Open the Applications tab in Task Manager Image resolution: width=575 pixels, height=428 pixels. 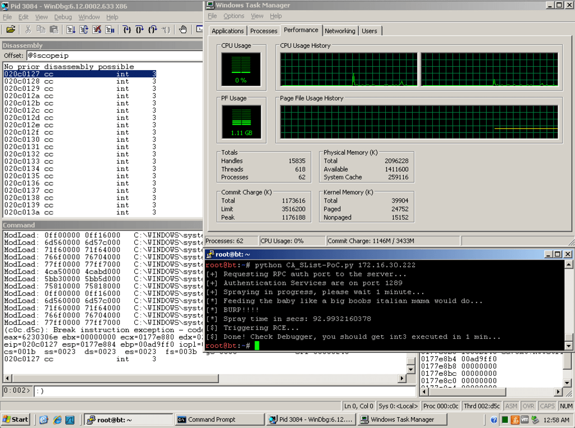point(227,31)
